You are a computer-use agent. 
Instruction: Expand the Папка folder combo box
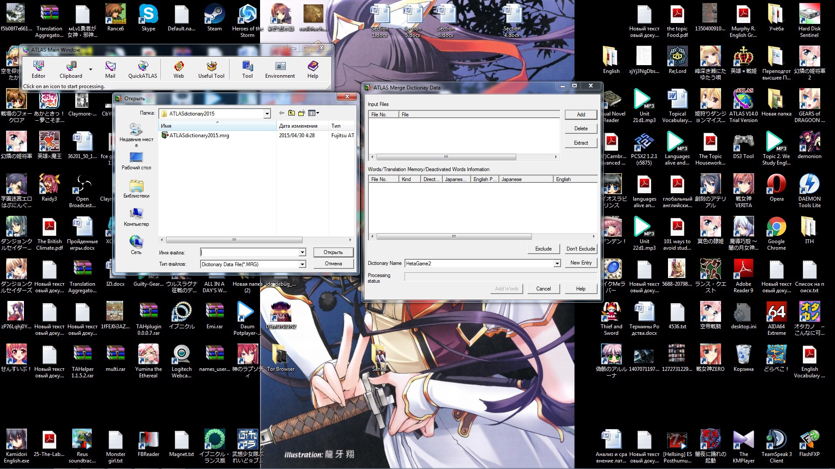pos(267,114)
